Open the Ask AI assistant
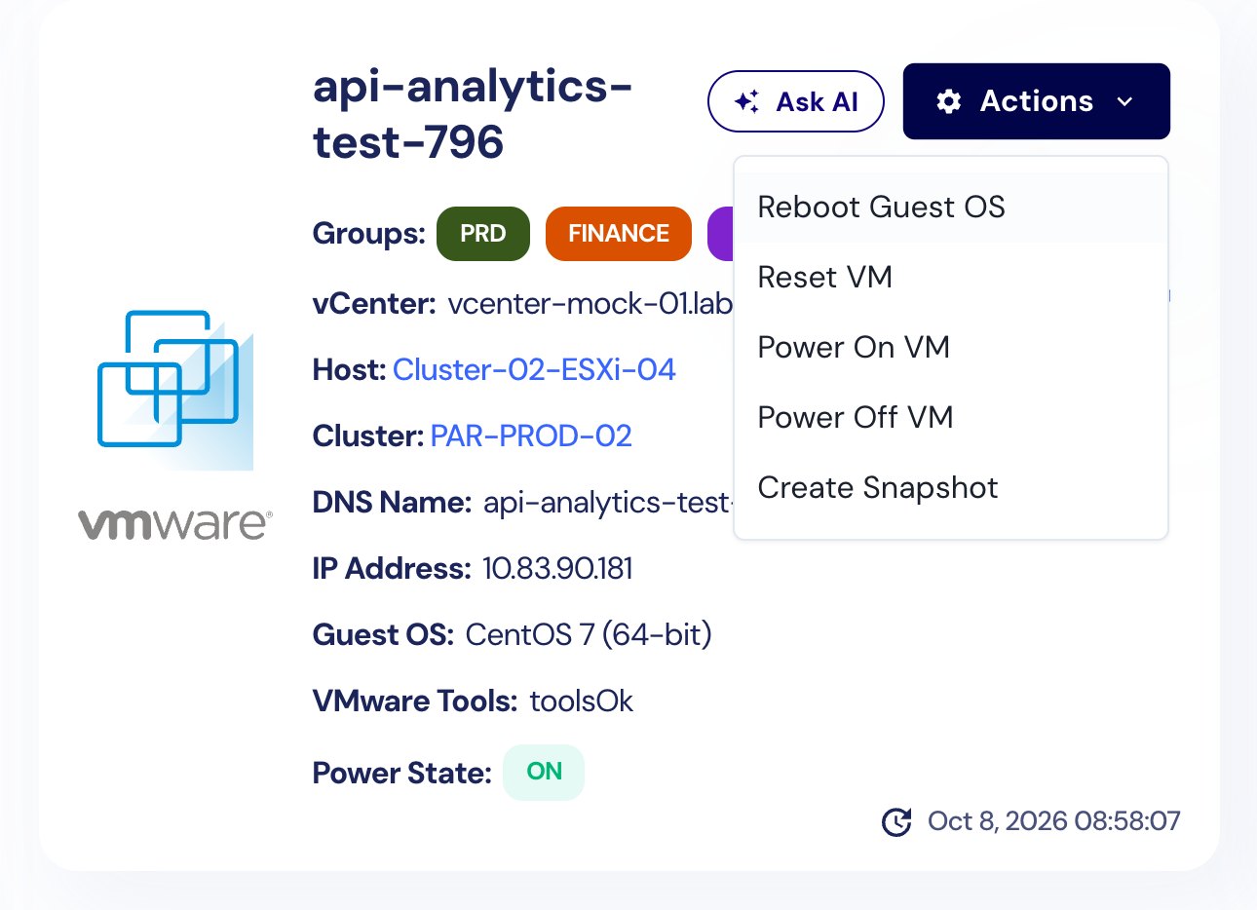Screen dimensions: 1257x910 click(795, 101)
